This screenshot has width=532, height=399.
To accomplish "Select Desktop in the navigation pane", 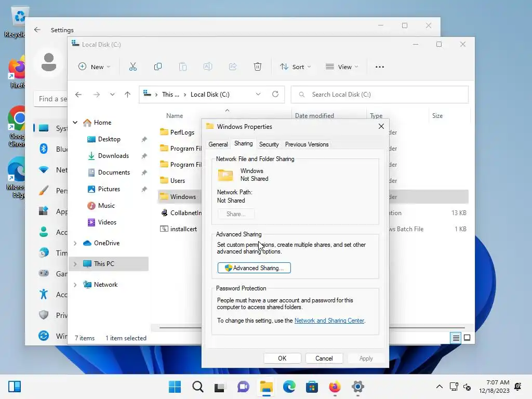I will coord(109,139).
